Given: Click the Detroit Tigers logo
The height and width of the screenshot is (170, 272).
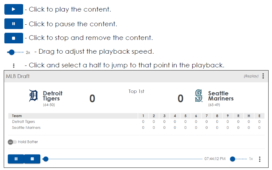Looking at the screenshot, I should click(x=33, y=96).
